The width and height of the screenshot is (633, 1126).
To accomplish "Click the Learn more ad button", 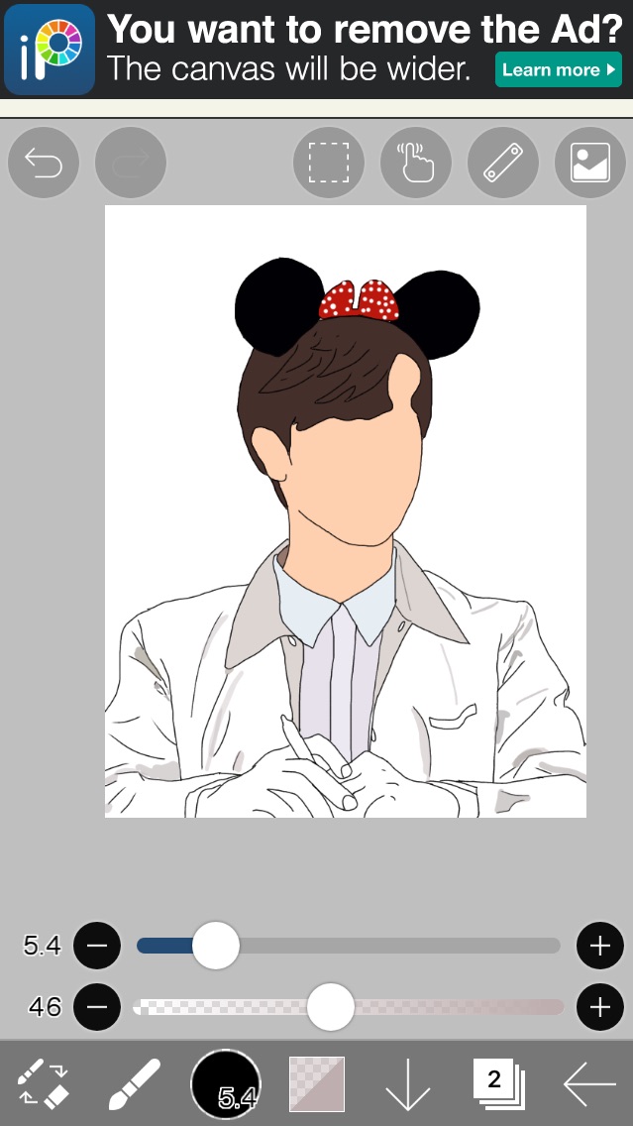I will (559, 69).
